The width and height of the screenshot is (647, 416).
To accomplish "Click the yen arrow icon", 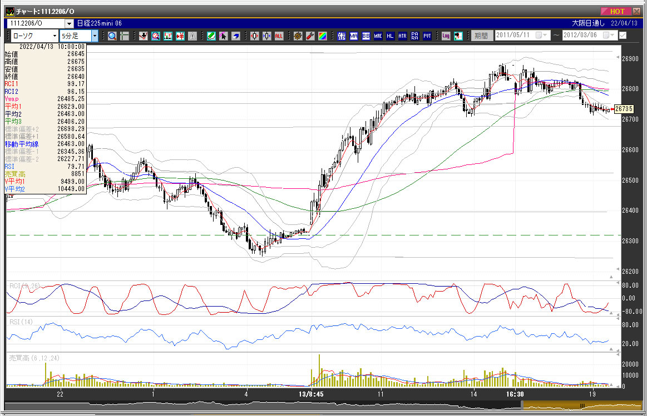I will click(x=180, y=36).
